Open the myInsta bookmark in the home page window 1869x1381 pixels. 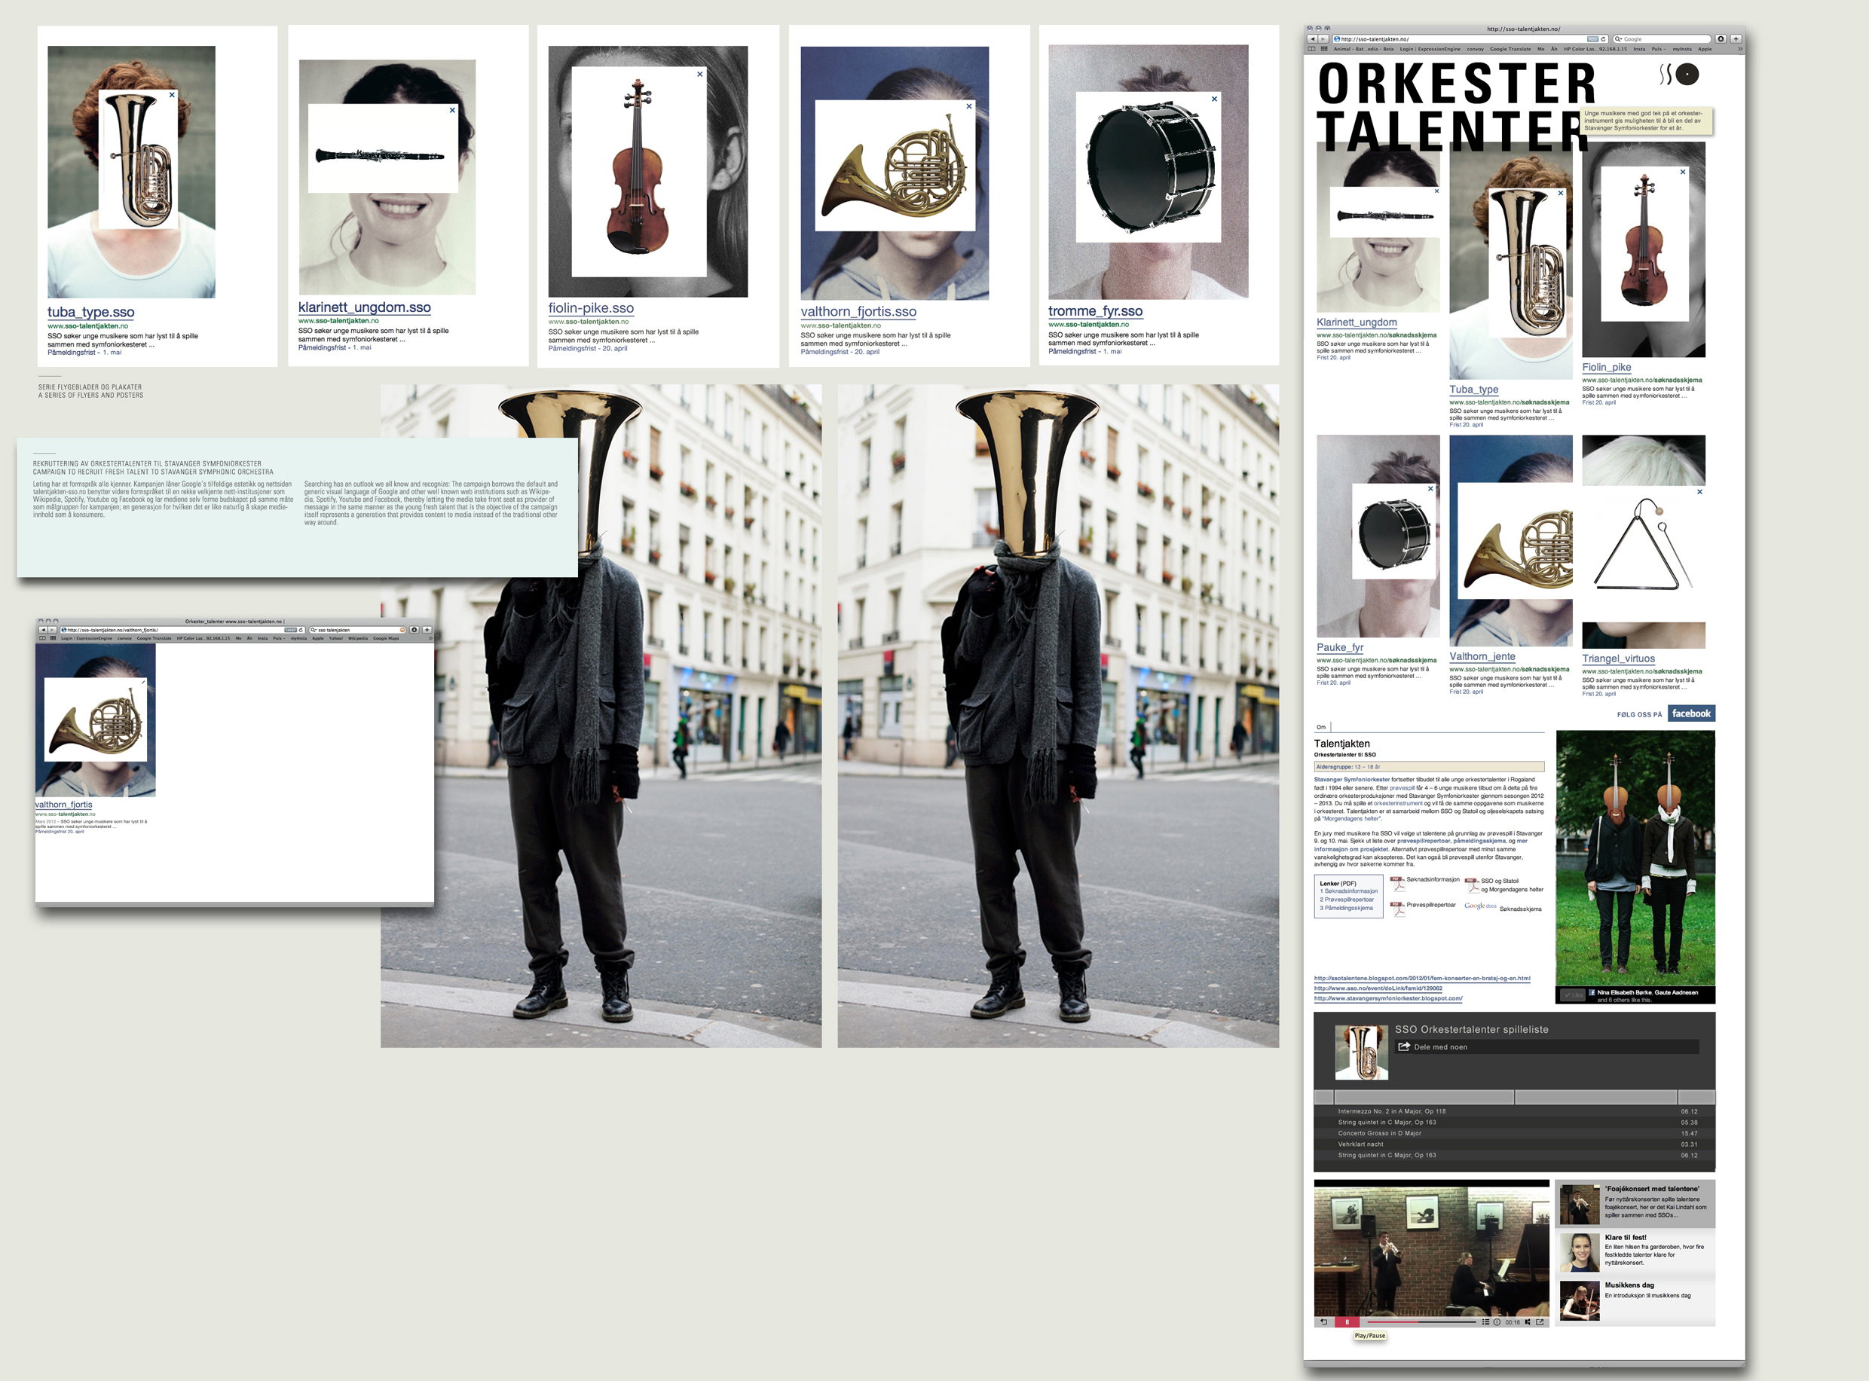point(1683,49)
